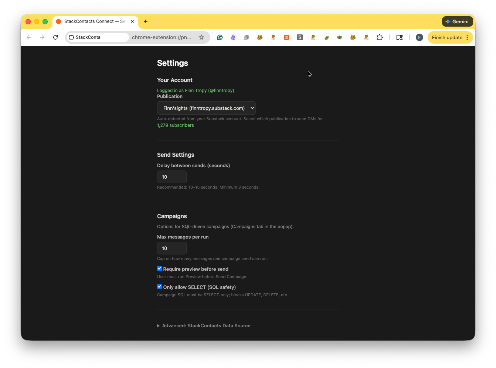Click the Campaigns heading

tap(172, 216)
